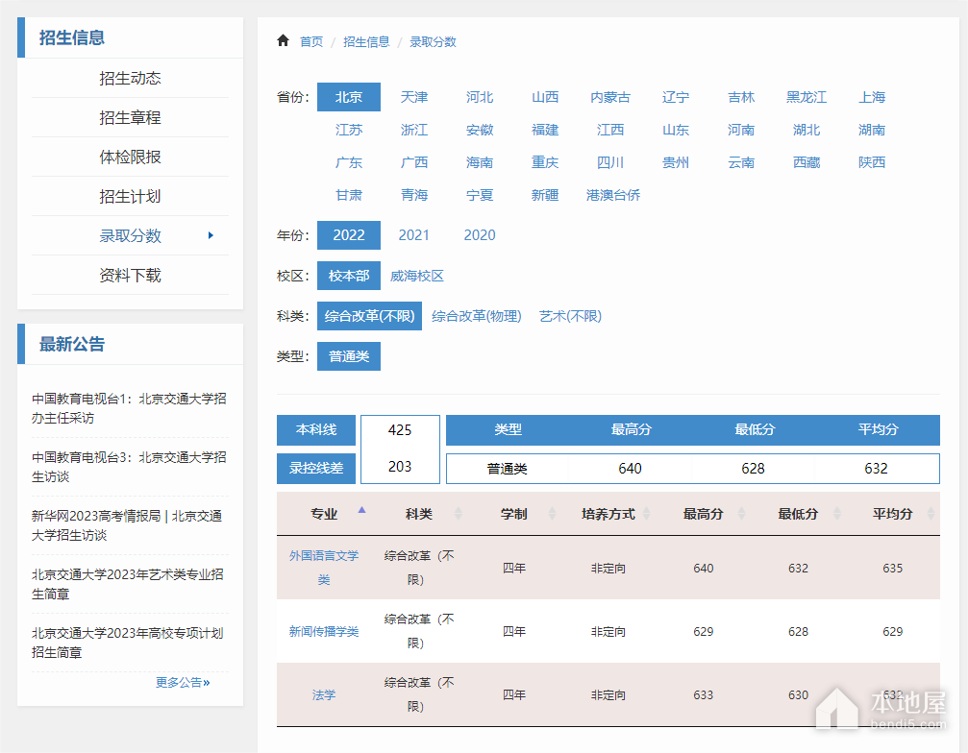
Task: Click the home icon in breadcrumb
Action: (x=283, y=40)
